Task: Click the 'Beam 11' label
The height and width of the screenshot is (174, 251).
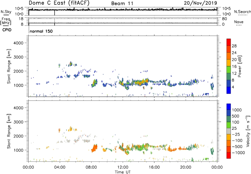Action: point(122,3)
